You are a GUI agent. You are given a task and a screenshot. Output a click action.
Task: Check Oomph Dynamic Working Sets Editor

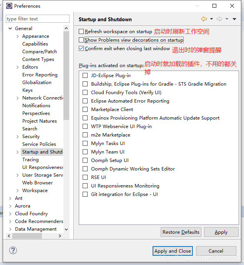[85, 169]
